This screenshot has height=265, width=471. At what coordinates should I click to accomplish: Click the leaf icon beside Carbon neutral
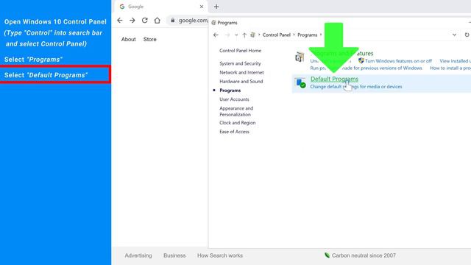327,255
